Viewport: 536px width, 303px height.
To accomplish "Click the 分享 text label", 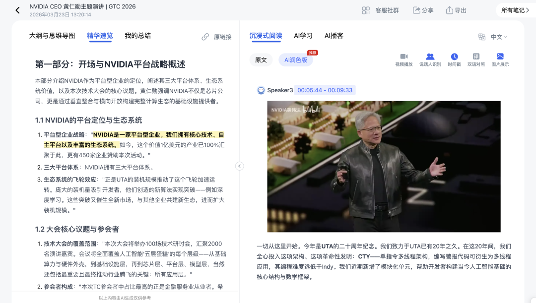I will (x=428, y=10).
